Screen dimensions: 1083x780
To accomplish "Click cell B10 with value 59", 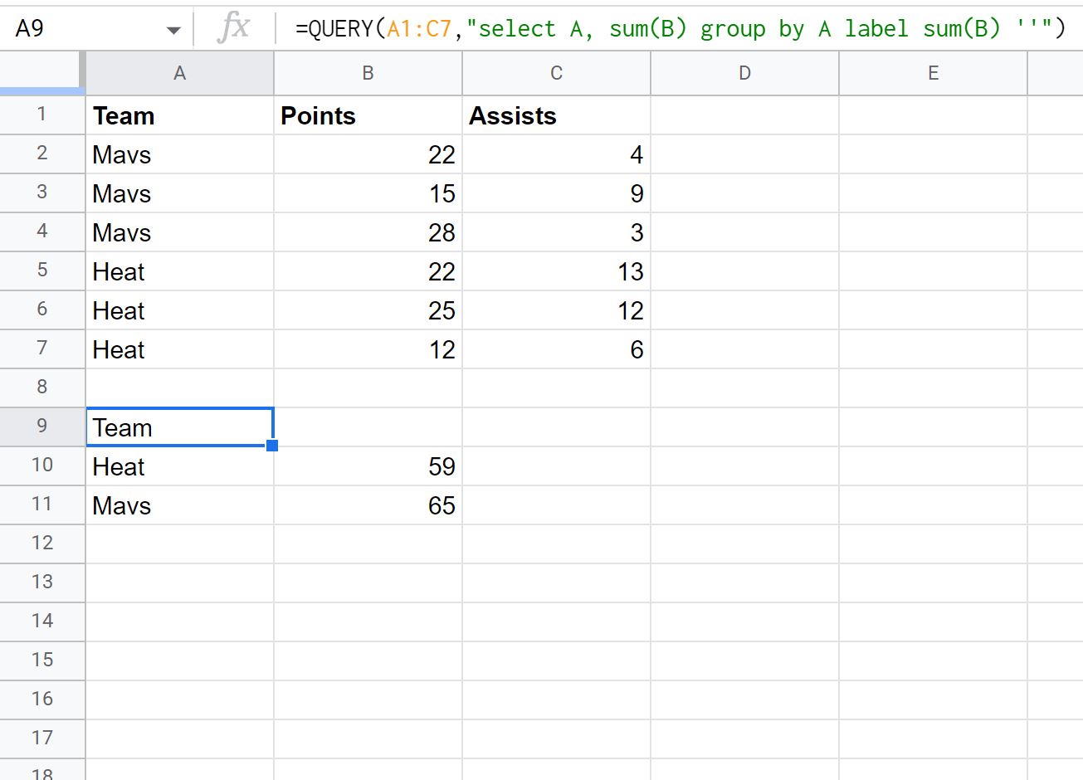I will click(x=368, y=466).
